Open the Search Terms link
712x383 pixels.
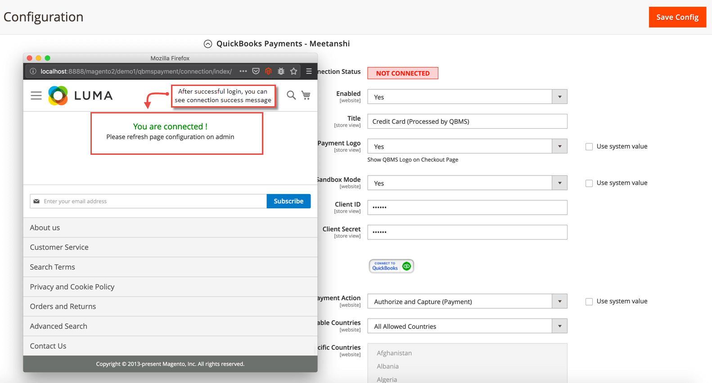(x=53, y=267)
